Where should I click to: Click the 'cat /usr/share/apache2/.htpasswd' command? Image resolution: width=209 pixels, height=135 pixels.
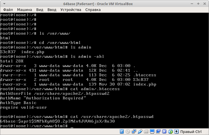(x=112, y=117)
